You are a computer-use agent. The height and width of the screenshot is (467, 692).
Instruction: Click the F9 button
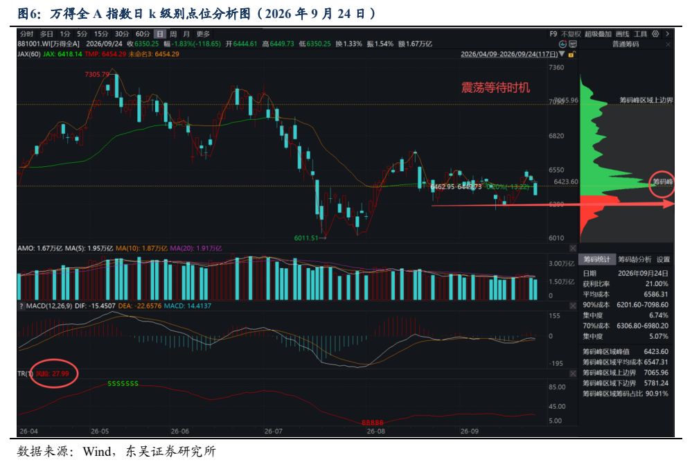553,34
